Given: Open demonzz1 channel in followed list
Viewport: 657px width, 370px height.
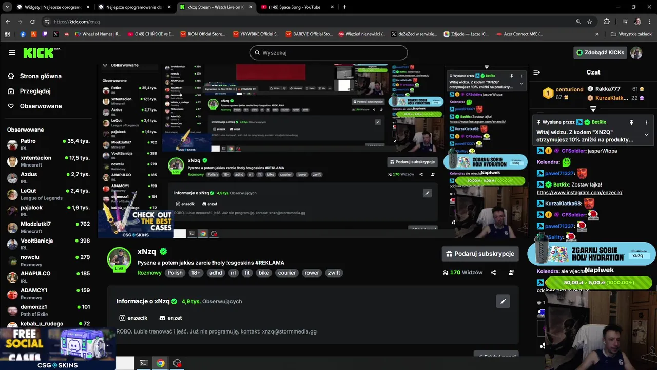Looking at the screenshot, I should pyautogui.click(x=48, y=310).
